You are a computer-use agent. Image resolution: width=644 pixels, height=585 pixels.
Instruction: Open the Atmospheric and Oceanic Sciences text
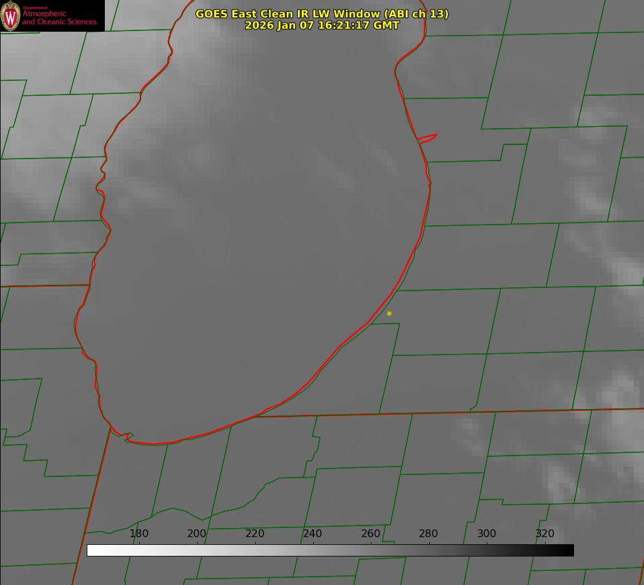[x=60, y=17]
